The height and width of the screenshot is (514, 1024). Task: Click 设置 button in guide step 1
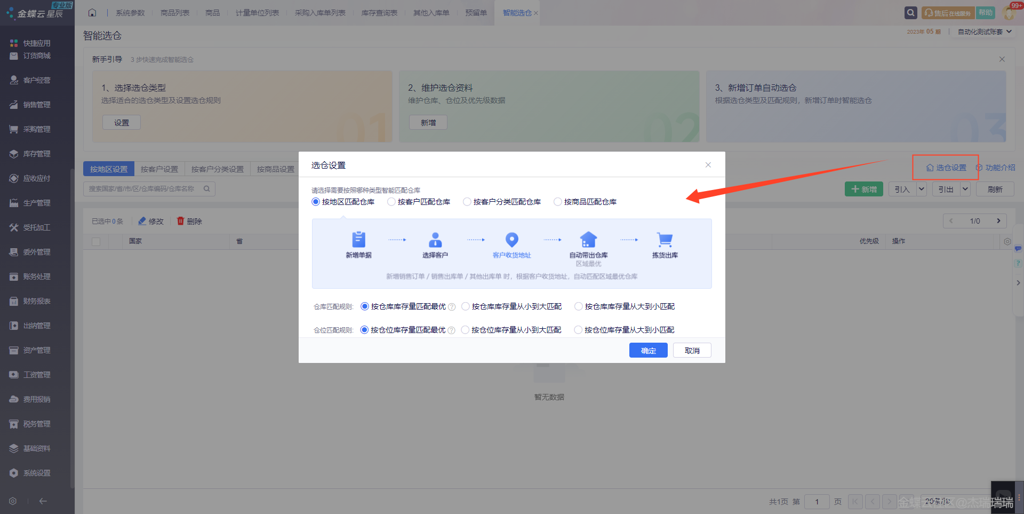(122, 122)
